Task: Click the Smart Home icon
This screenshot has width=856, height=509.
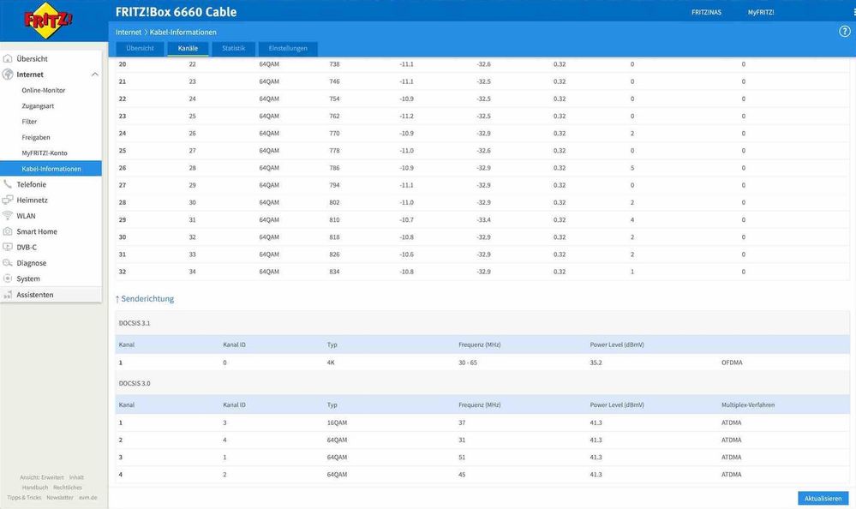Action: pos(8,231)
